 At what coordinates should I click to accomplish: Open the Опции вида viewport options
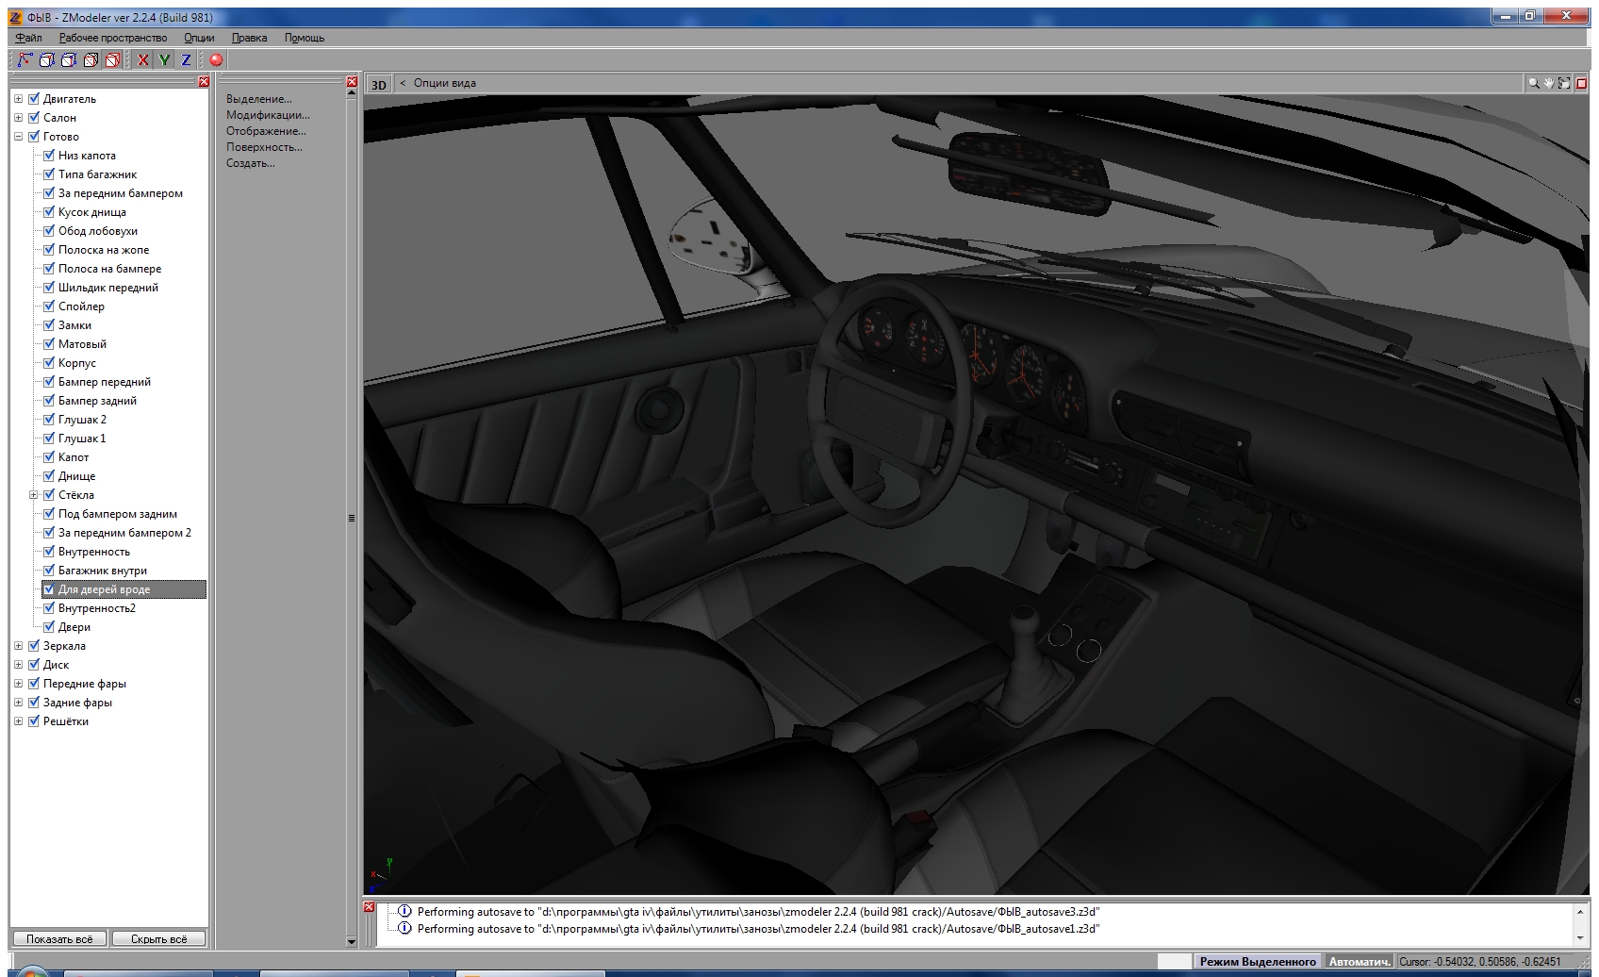tap(444, 83)
